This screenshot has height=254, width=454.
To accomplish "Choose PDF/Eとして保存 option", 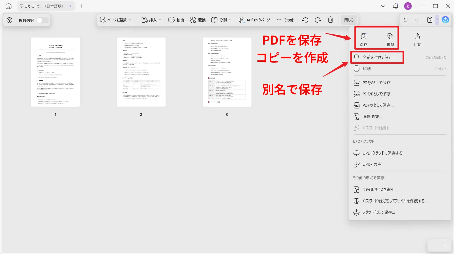I will 400,94.
